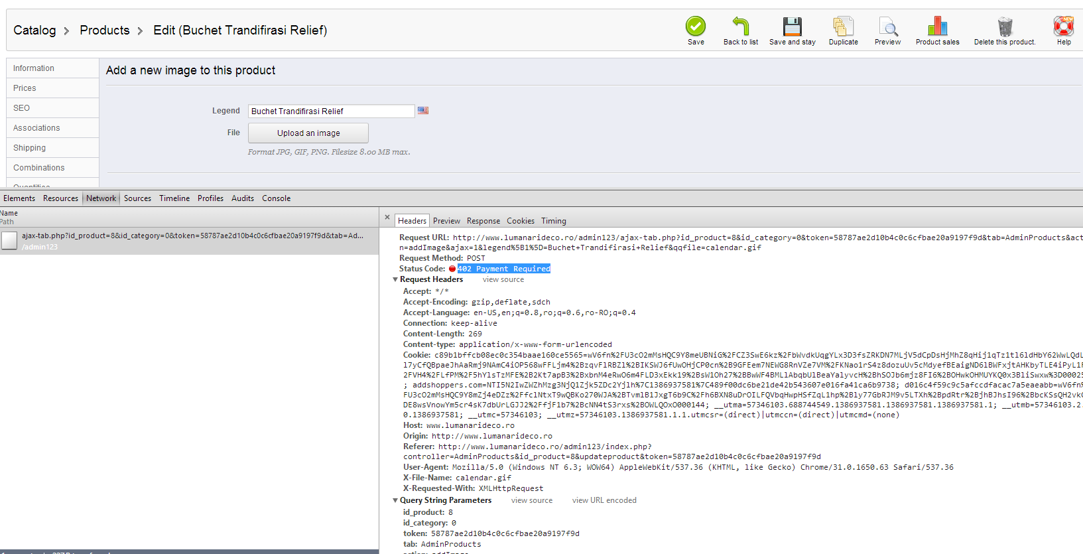Collapse the Request Headers section
The height and width of the screenshot is (554, 1083).
(x=396, y=280)
